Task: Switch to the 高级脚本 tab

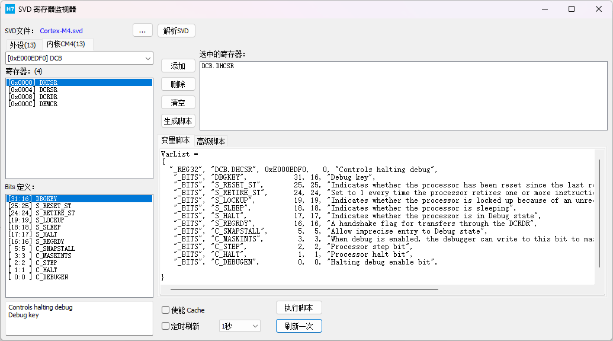Action: 211,141
